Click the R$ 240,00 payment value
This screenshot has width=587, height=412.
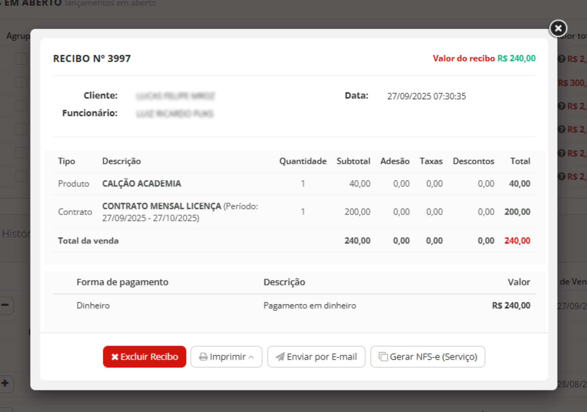tap(511, 306)
